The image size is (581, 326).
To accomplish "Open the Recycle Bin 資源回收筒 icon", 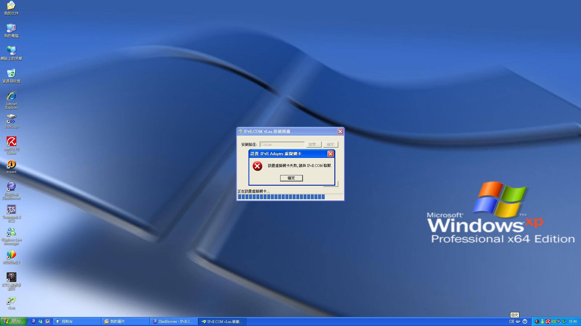I will coord(11,73).
